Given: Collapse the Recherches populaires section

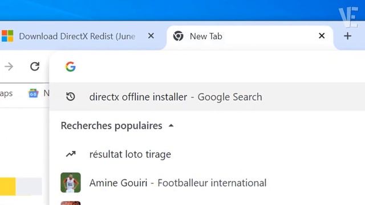Looking at the screenshot, I should 171,126.
